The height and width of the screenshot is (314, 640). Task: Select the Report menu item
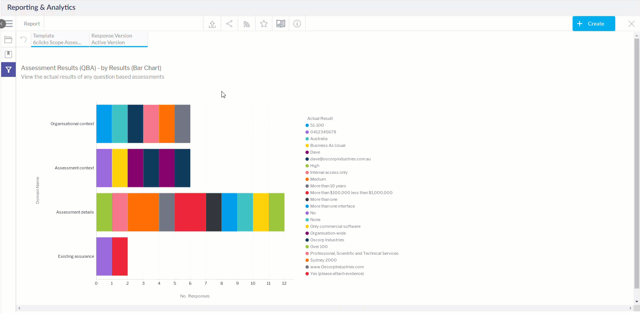[x=32, y=24]
